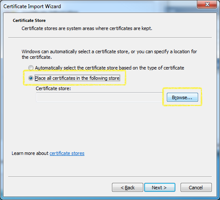Click the separator line above the Back button
This screenshot has width=220, height=200.
(x=110, y=177)
